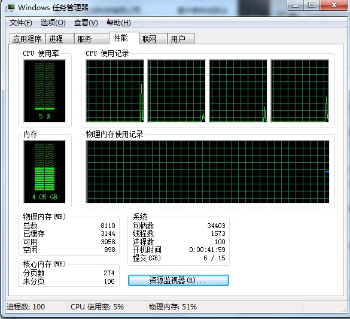Switch to the 服务 tab

click(x=92, y=39)
